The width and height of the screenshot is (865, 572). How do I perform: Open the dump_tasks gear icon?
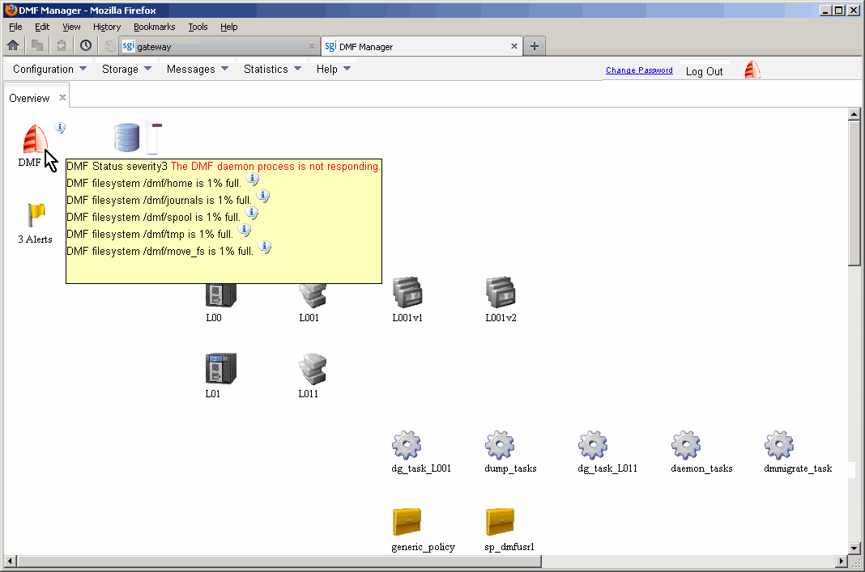click(500, 445)
